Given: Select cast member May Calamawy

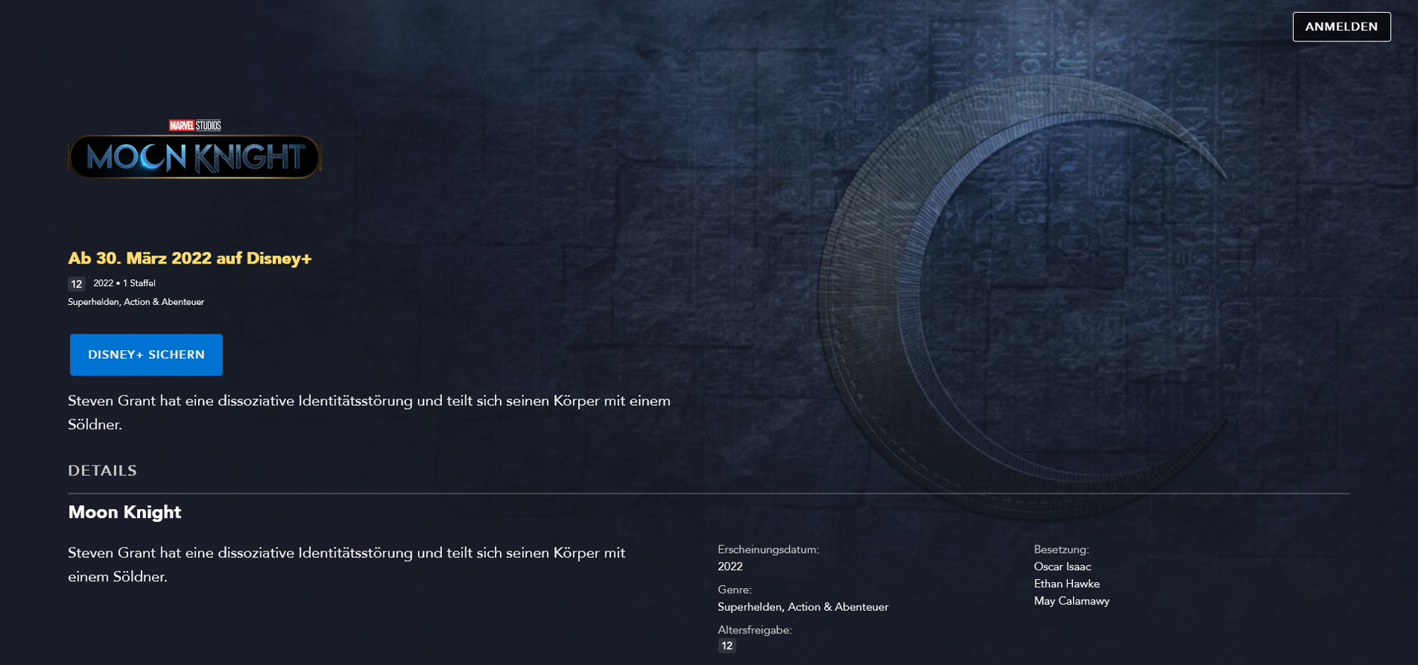Looking at the screenshot, I should pos(1071,601).
